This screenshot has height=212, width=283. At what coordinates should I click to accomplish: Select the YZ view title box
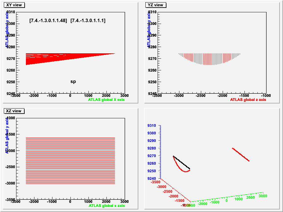coord(156,5)
